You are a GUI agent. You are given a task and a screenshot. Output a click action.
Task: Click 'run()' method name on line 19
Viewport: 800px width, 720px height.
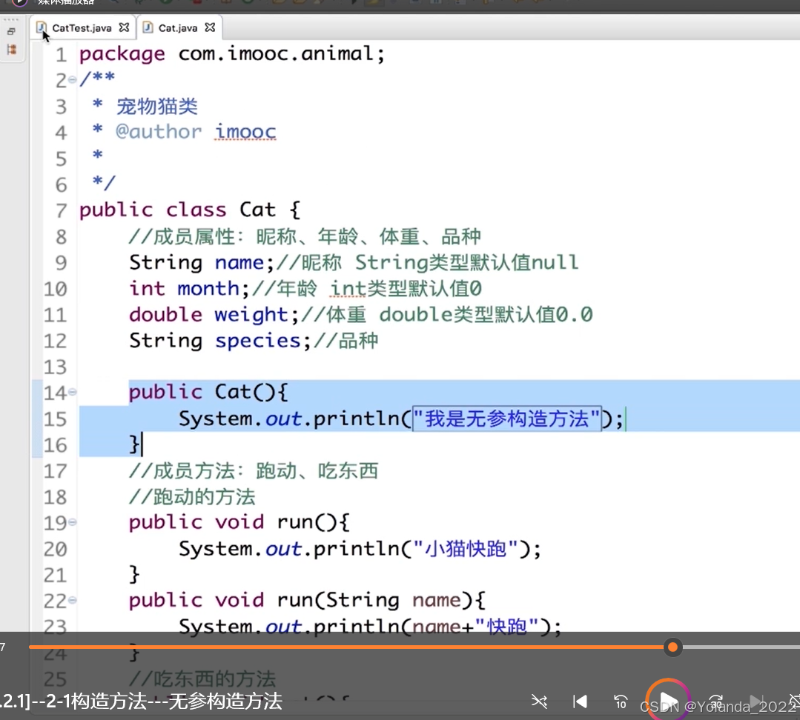(x=307, y=522)
